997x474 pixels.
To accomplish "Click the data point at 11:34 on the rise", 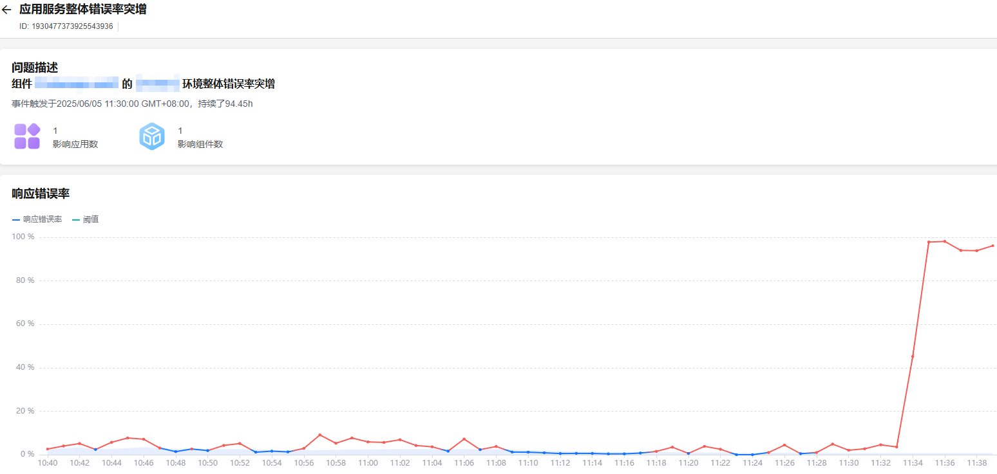I will click(x=913, y=356).
